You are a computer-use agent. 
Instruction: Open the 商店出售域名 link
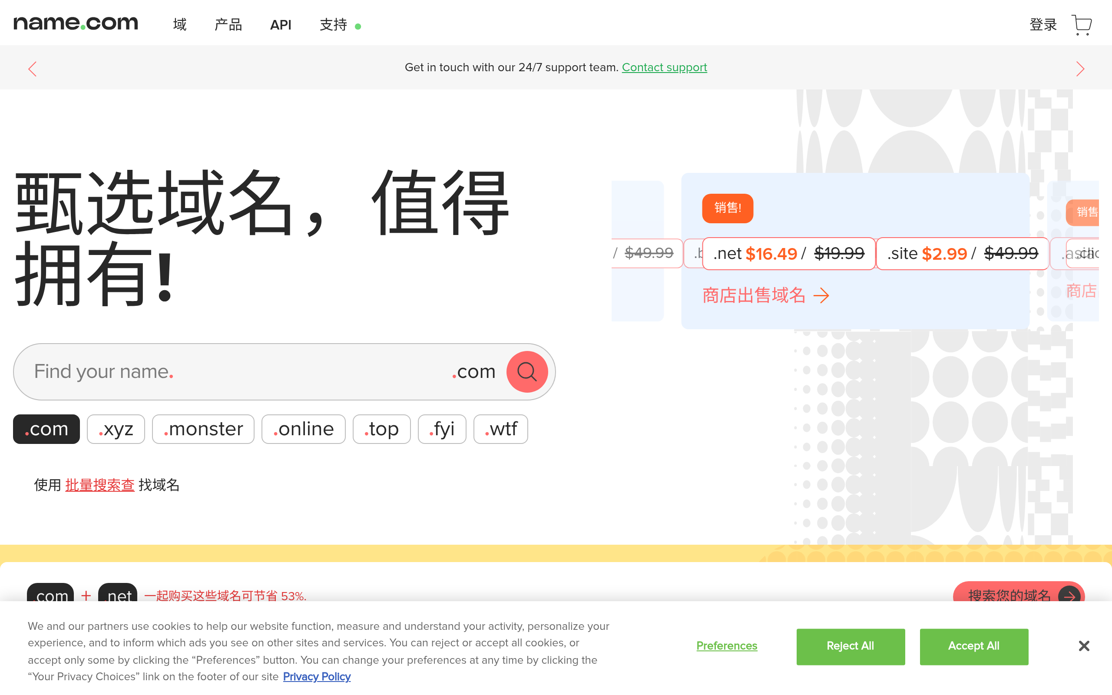pyautogui.click(x=765, y=295)
